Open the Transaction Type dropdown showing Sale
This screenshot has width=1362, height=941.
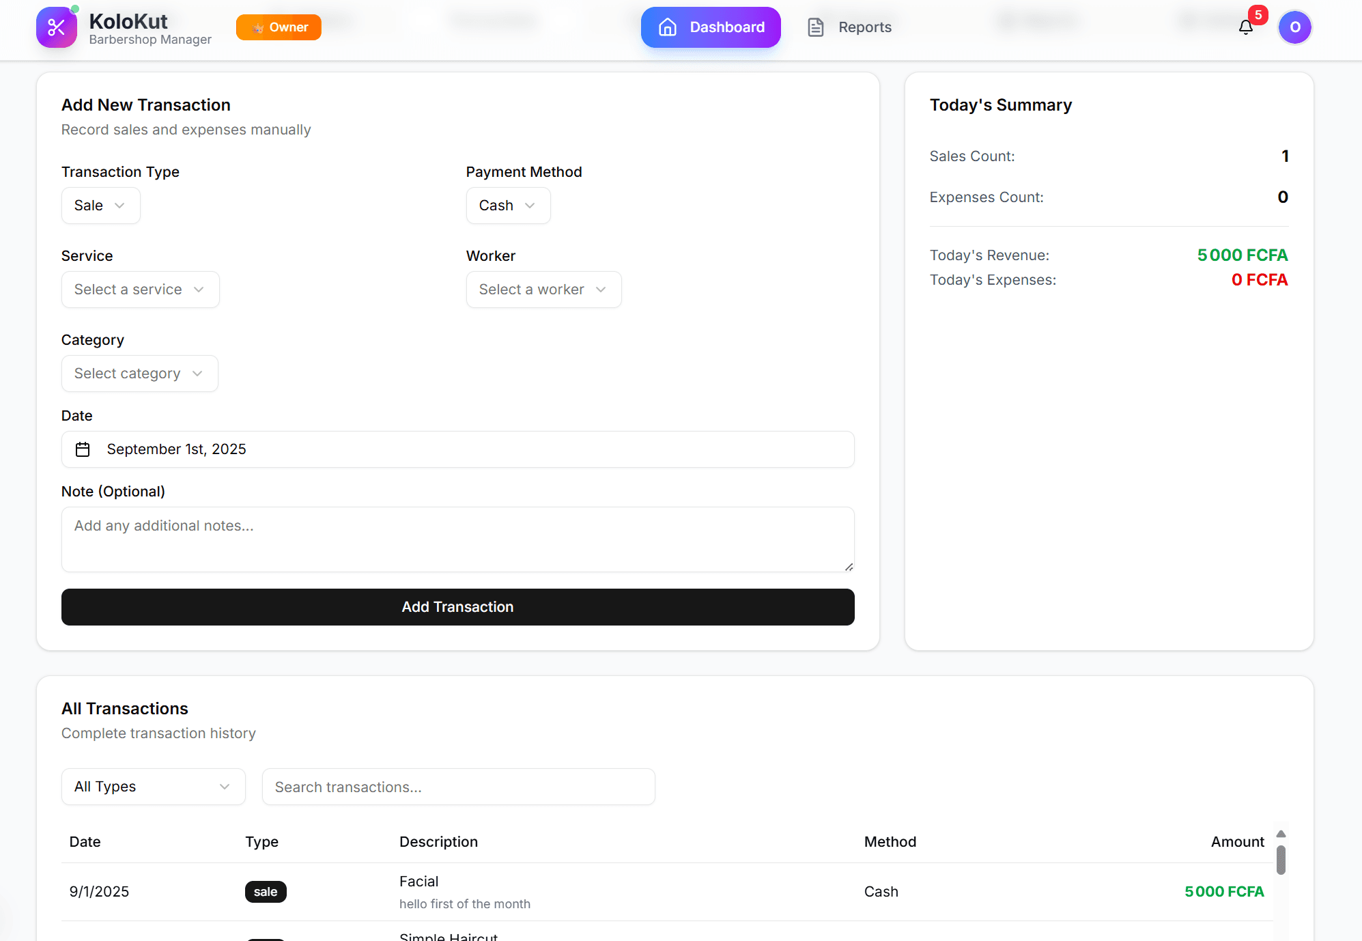pos(100,205)
